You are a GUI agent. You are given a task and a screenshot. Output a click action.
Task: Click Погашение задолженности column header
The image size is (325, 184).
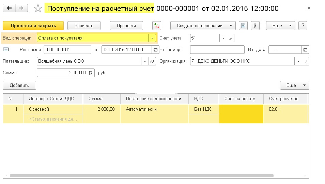(154, 99)
